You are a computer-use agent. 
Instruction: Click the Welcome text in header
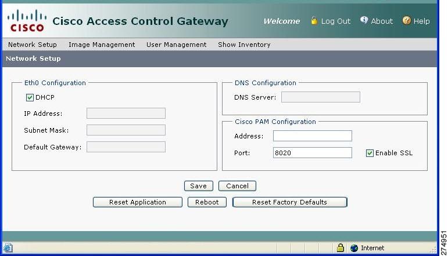(x=282, y=21)
